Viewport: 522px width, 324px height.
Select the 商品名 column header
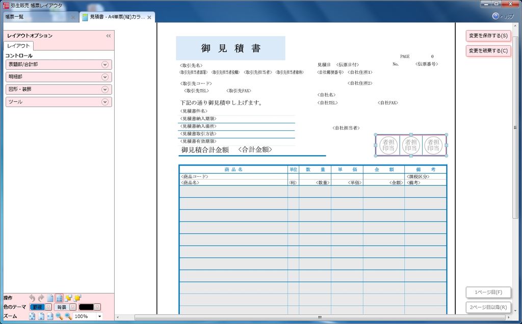pyautogui.click(x=233, y=169)
